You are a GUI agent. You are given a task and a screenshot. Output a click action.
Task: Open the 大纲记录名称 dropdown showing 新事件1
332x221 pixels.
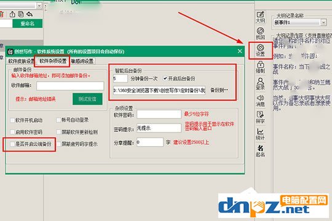coord(299,22)
